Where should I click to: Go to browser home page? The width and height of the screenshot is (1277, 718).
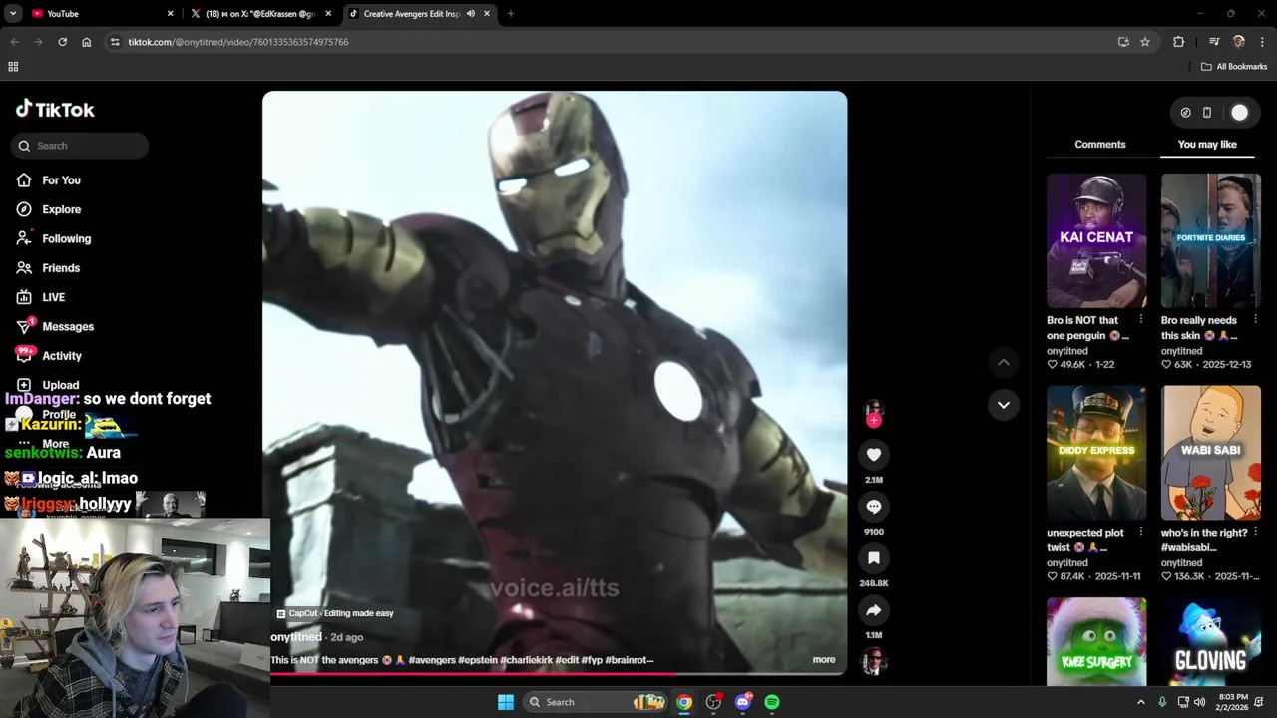tap(87, 42)
